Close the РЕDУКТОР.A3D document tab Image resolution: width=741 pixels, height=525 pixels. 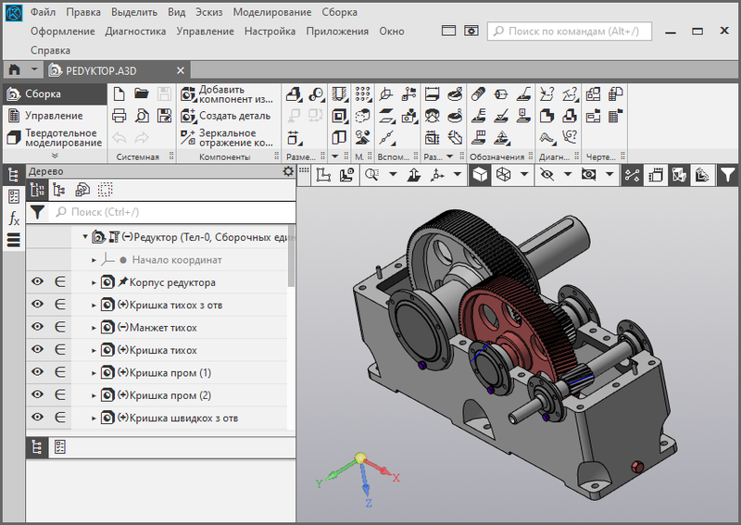[x=181, y=70]
